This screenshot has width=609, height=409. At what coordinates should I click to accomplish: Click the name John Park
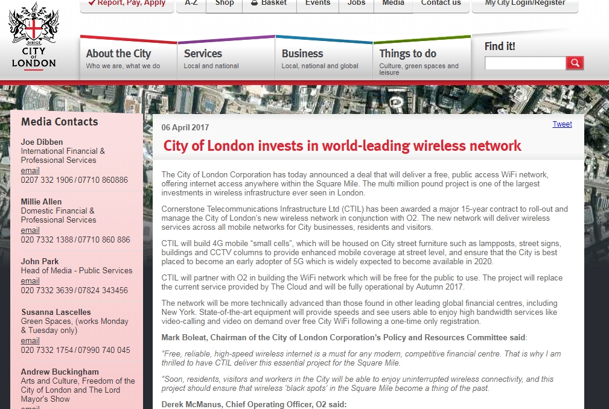click(x=40, y=262)
